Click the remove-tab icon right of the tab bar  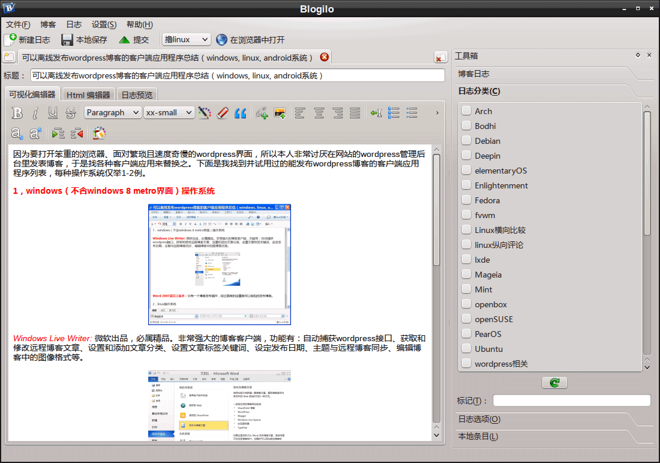pyautogui.click(x=440, y=58)
